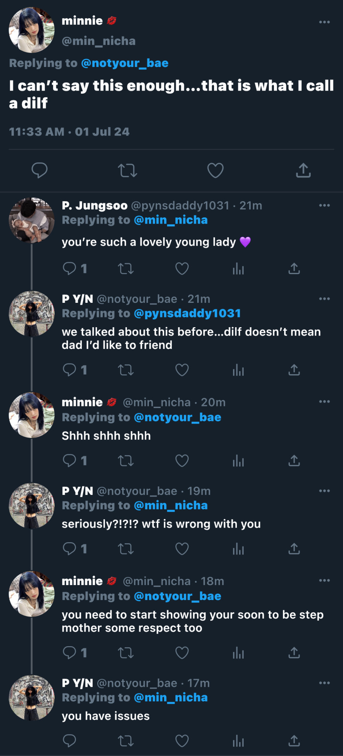Open more options on P. Jungsoo's reply
Screen dimensions: 343x756
click(324, 206)
